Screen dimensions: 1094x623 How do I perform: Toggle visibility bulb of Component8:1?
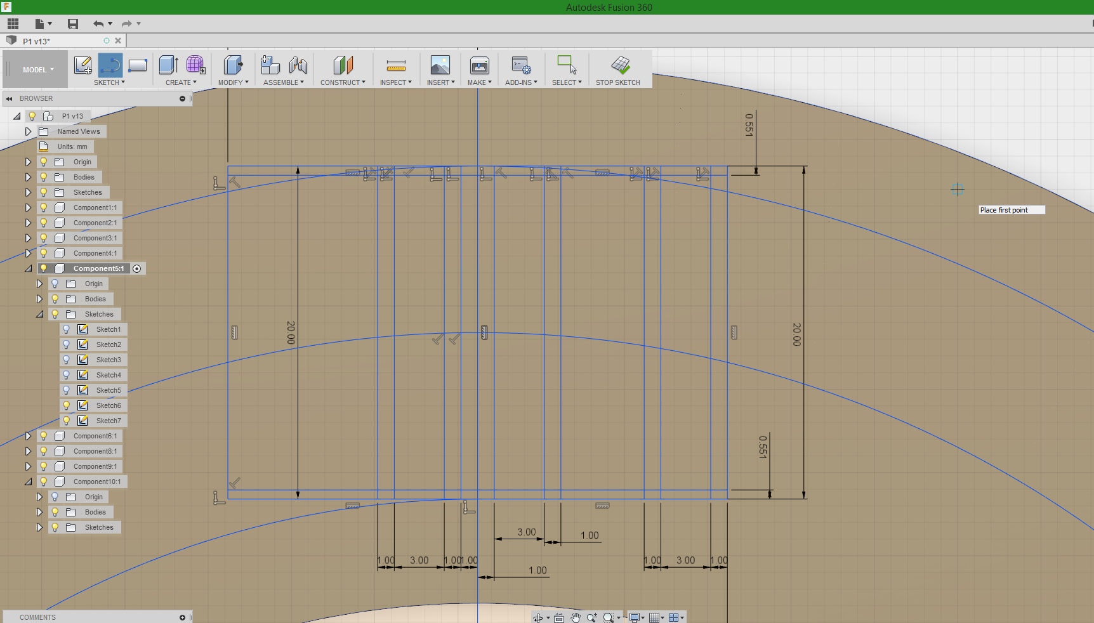43,451
